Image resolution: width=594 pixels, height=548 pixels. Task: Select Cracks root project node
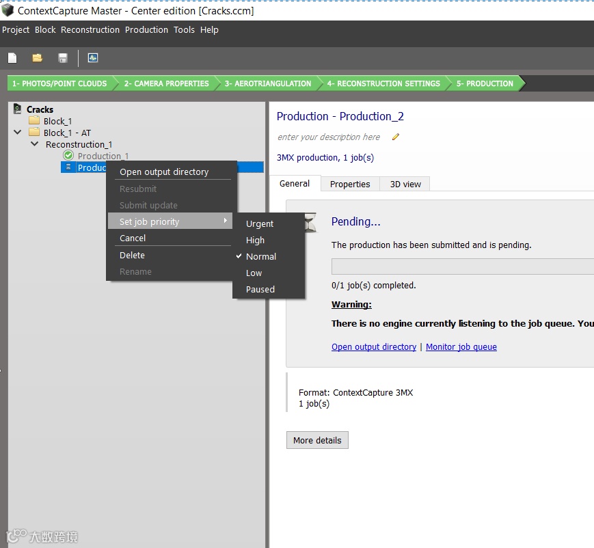tap(40, 109)
